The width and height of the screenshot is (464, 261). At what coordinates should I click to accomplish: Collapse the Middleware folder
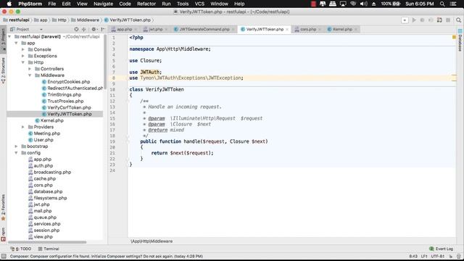tap(30, 75)
